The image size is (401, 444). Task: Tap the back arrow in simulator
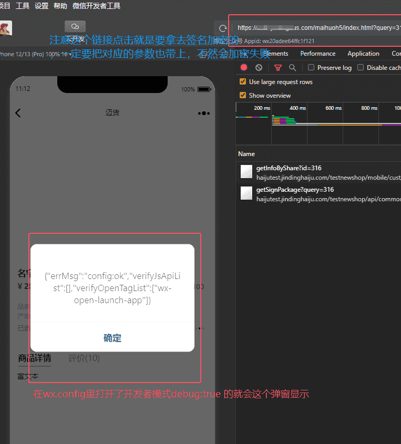(18, 113)
